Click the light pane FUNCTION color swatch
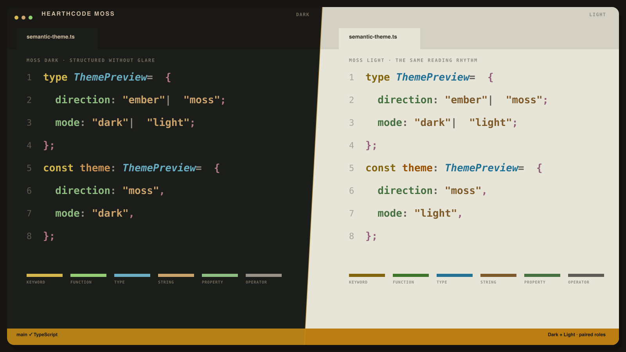626x352 pixels. pos(411,275)
